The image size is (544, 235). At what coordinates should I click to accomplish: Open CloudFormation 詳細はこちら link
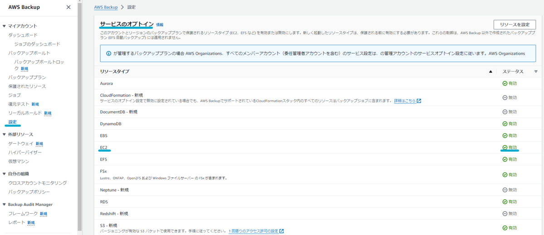coord(405,101)
